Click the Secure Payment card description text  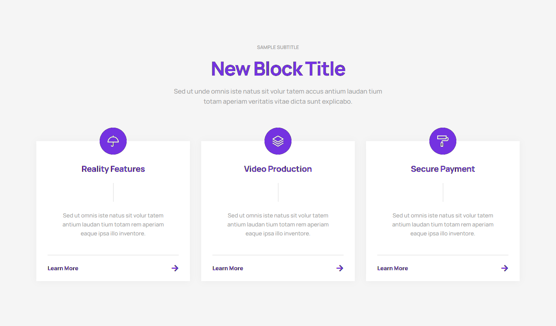click(x=443, y=225)
